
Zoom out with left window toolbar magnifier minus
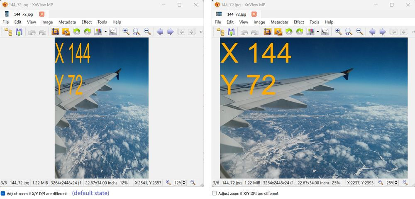point(147,32)
